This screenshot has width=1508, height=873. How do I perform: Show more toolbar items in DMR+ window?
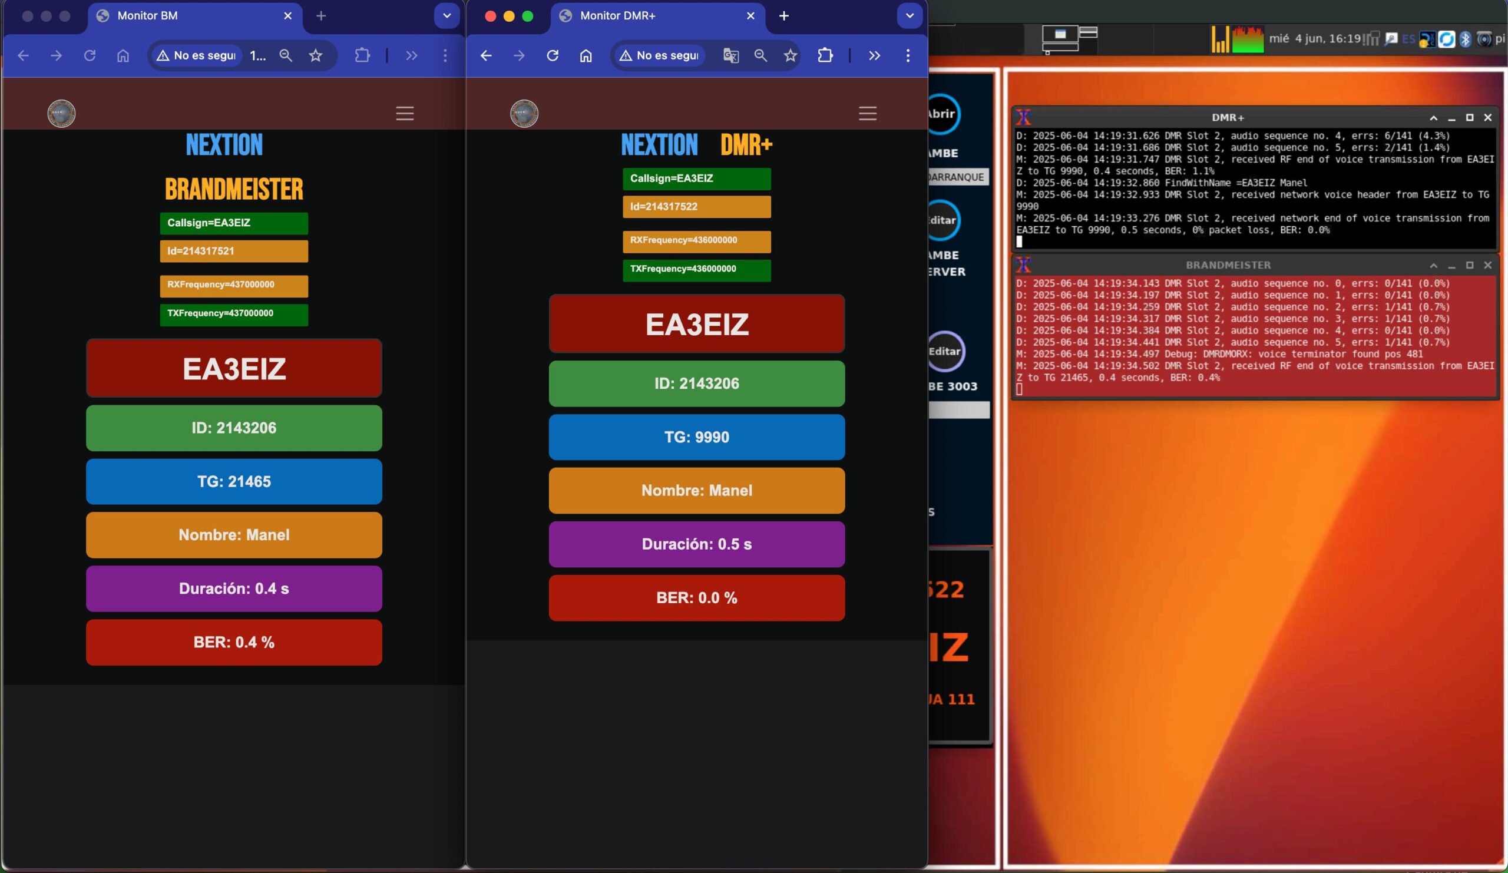(874, 55)
